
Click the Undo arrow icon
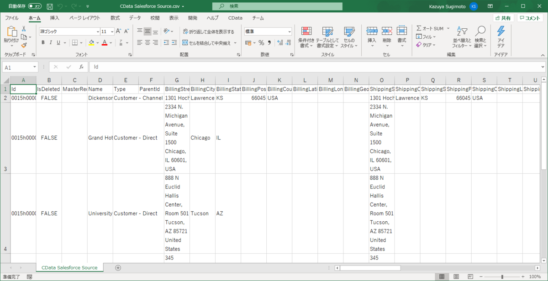click(60, 6)
